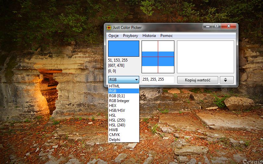This screenshot has height=164, width=263.
Task: Select HEX in the dropdown list
Action: coord(124,106)
